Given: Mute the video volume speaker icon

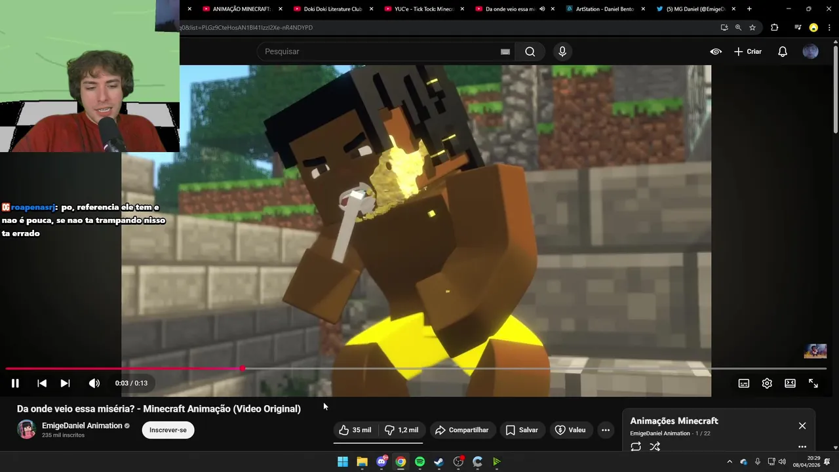Looking at the screenshot, I should [94, 383].
